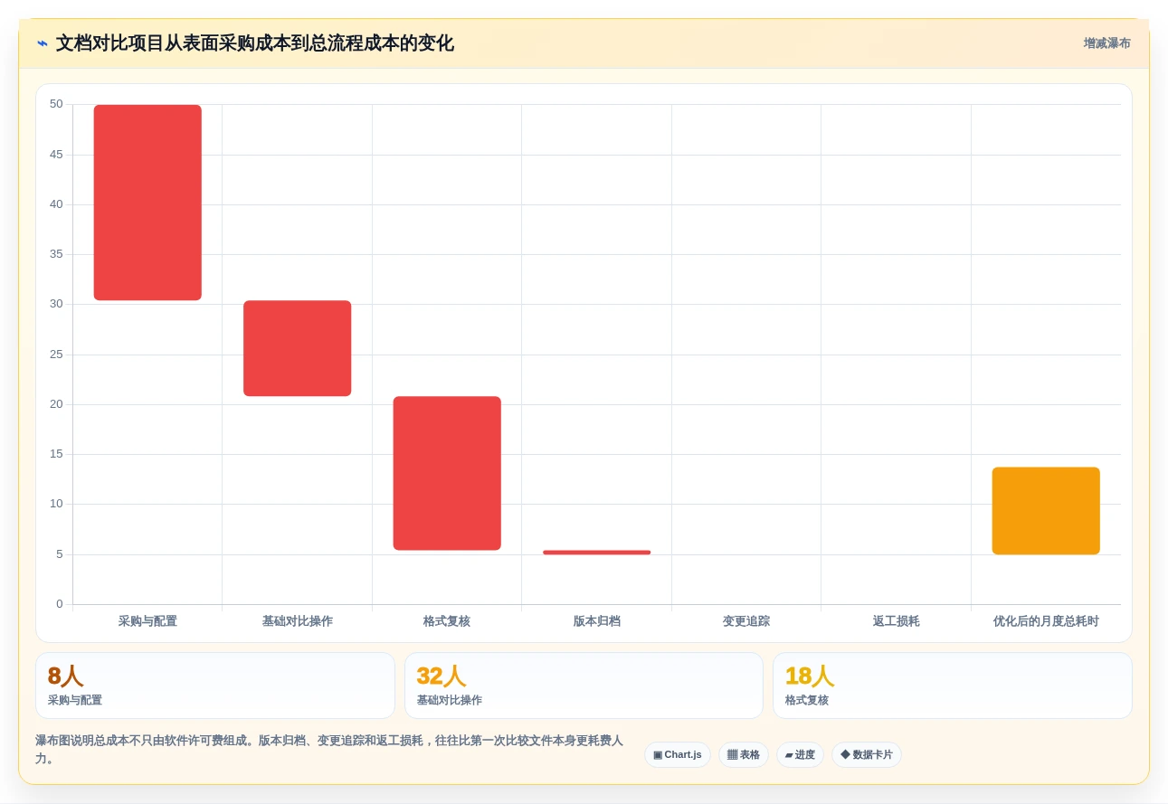This screenshot has width=1168, height=804.
Task: Click the chart title 文档对比项目从表面采购成本到总流程成本的变化
Action: pyautogui.click(x=255, y=43)
